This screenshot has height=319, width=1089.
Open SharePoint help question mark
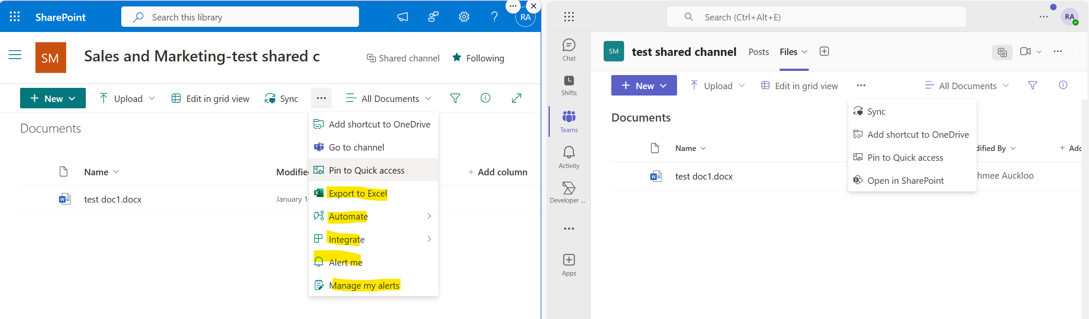[x=494, y=17]
